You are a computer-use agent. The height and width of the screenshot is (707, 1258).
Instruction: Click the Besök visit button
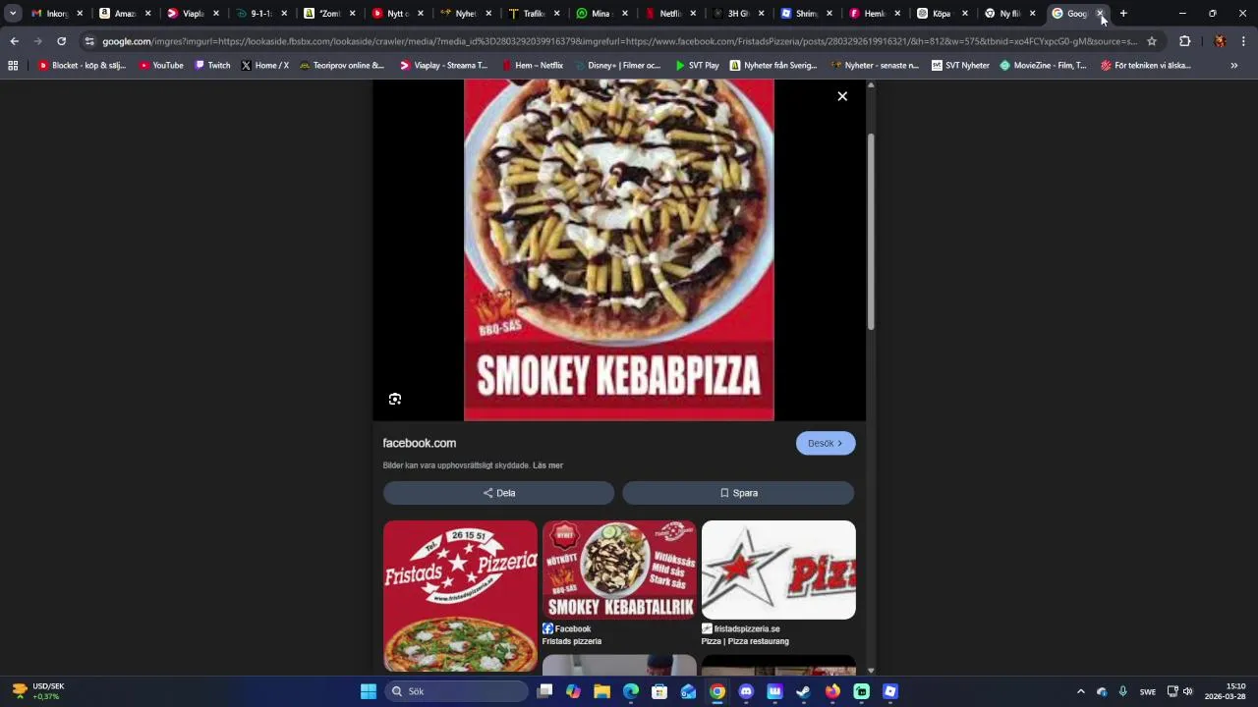[826, 443]
